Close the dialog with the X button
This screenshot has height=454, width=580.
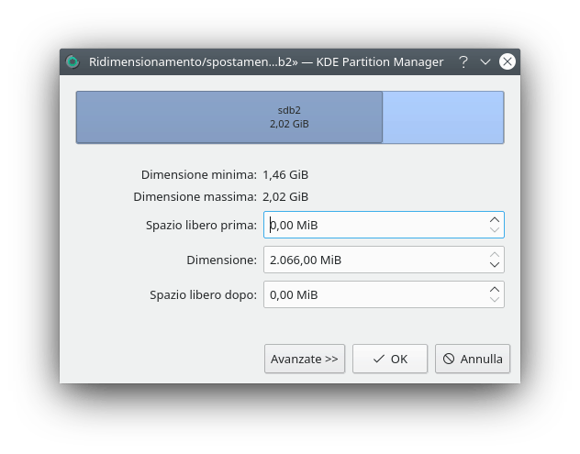tap(507, 61)
